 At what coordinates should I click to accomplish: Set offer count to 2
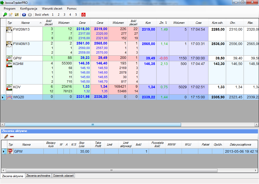pos(58,15)
